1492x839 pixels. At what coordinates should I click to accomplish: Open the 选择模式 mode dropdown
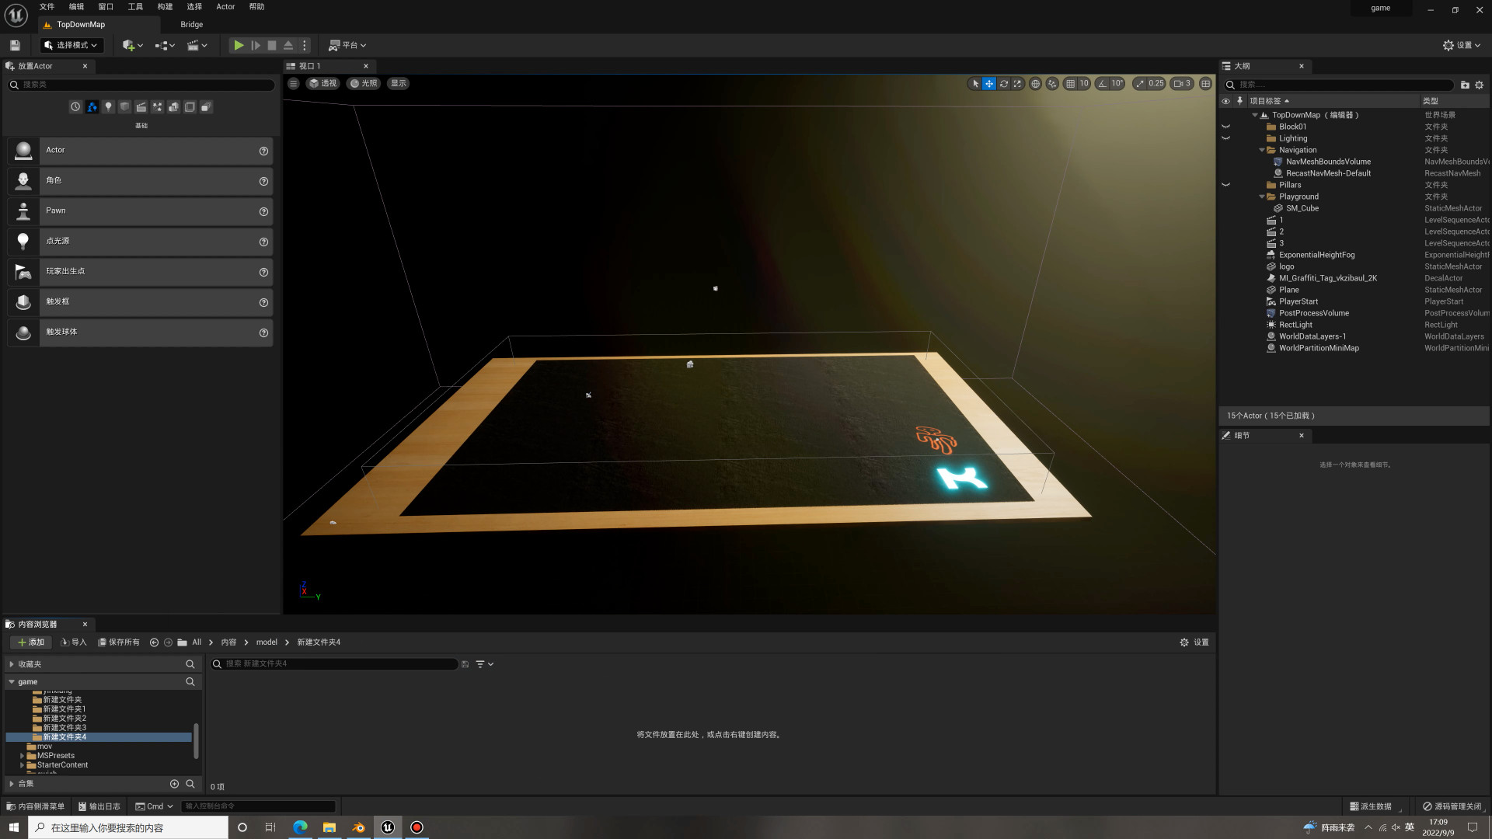pyautogui.click(x=71, y=45)
